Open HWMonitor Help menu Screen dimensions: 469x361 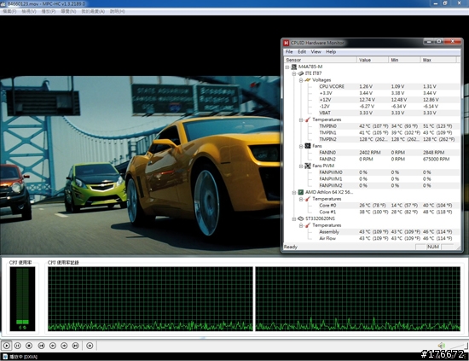tap(331, 52)
